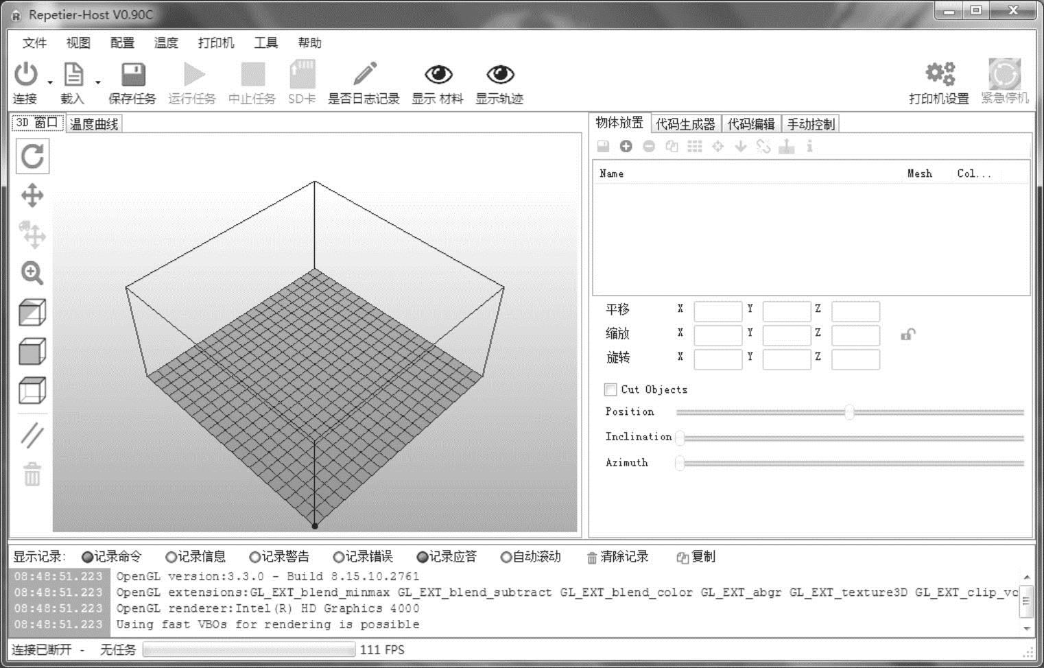Expand the arrow beside 载入 button
Image resolution: width=1044 pixels, height=668 pixels.
[98, 83]
